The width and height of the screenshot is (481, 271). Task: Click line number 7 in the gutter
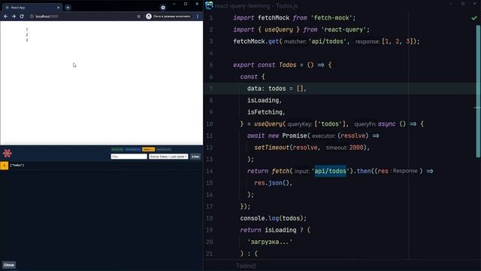[x=211, y=89]
